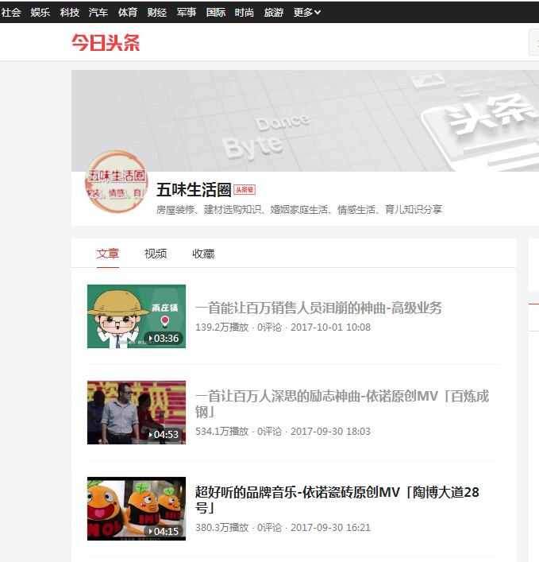Go to the 汽车 channel
Screen dimensions: 539x562
click(x=98, y=12)
